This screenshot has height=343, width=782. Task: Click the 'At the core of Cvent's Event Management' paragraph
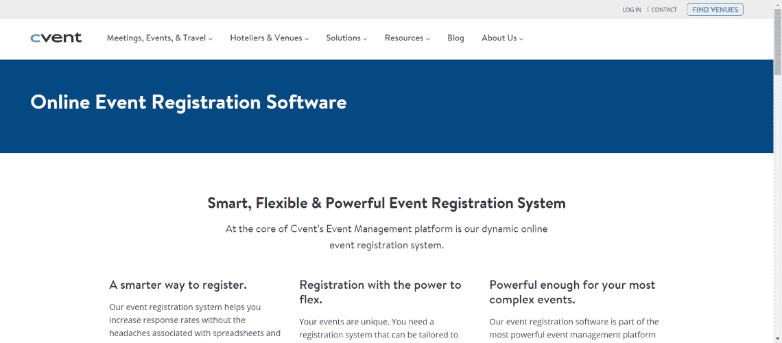(x=386, y=237)
